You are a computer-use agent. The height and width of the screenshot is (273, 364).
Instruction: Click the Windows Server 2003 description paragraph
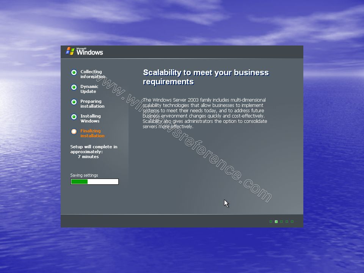(205, 113)
